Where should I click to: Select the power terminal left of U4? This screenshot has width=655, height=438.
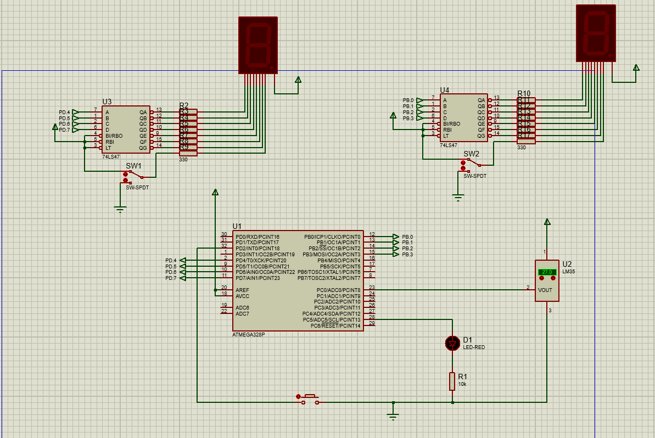(x=393, y=115)
